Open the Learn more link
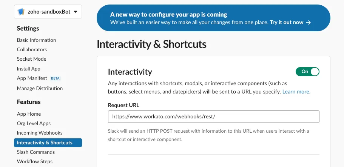344x167 pixels. coord(296,92)
